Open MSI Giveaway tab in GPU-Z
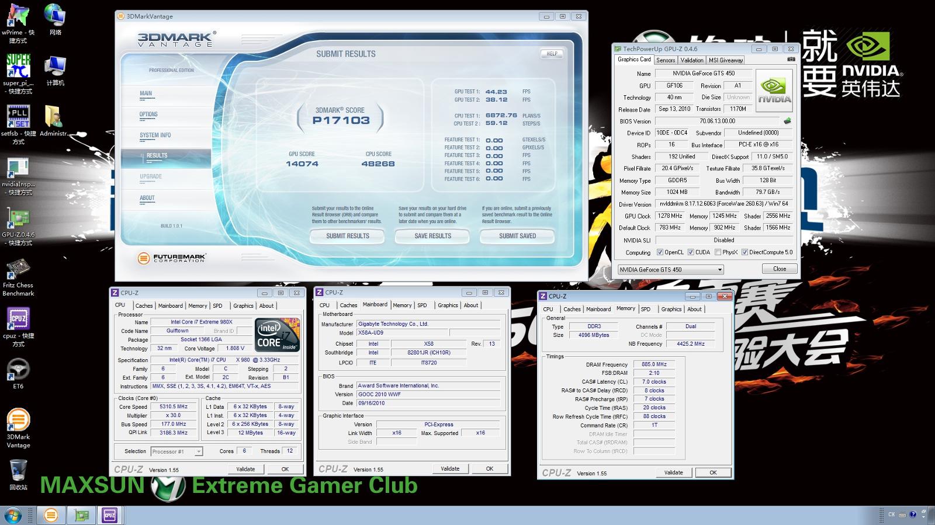 point(726,60)
